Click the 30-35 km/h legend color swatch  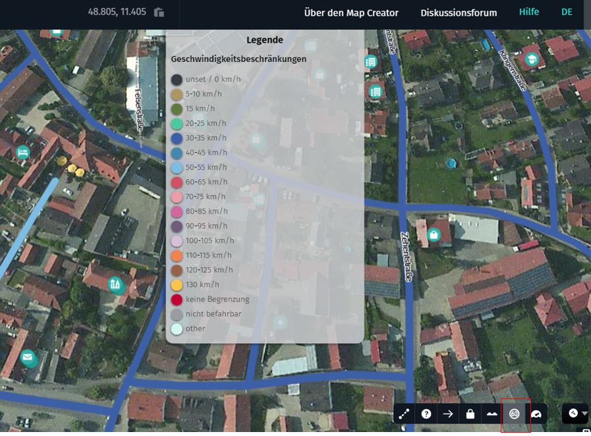point(177,138)
